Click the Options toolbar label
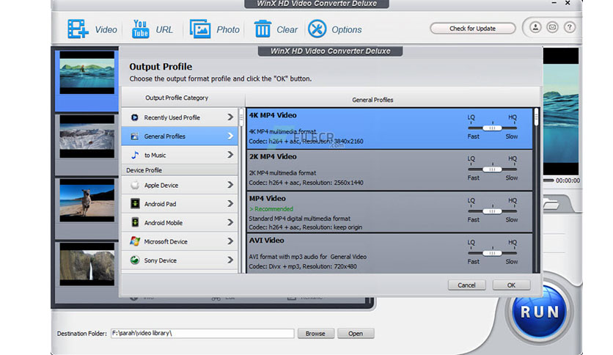The image size is (613, 355). tap(346, 30)
